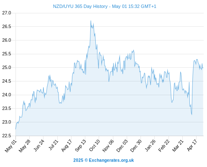The height and width of the screenshot is (167, 207).
Task: Select the May 01 x-axis date label
Action: [11, 146]
